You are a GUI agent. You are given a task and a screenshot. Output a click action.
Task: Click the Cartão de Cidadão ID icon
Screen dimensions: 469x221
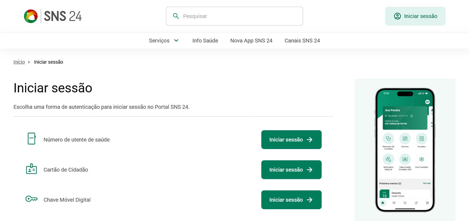point(32,169)
